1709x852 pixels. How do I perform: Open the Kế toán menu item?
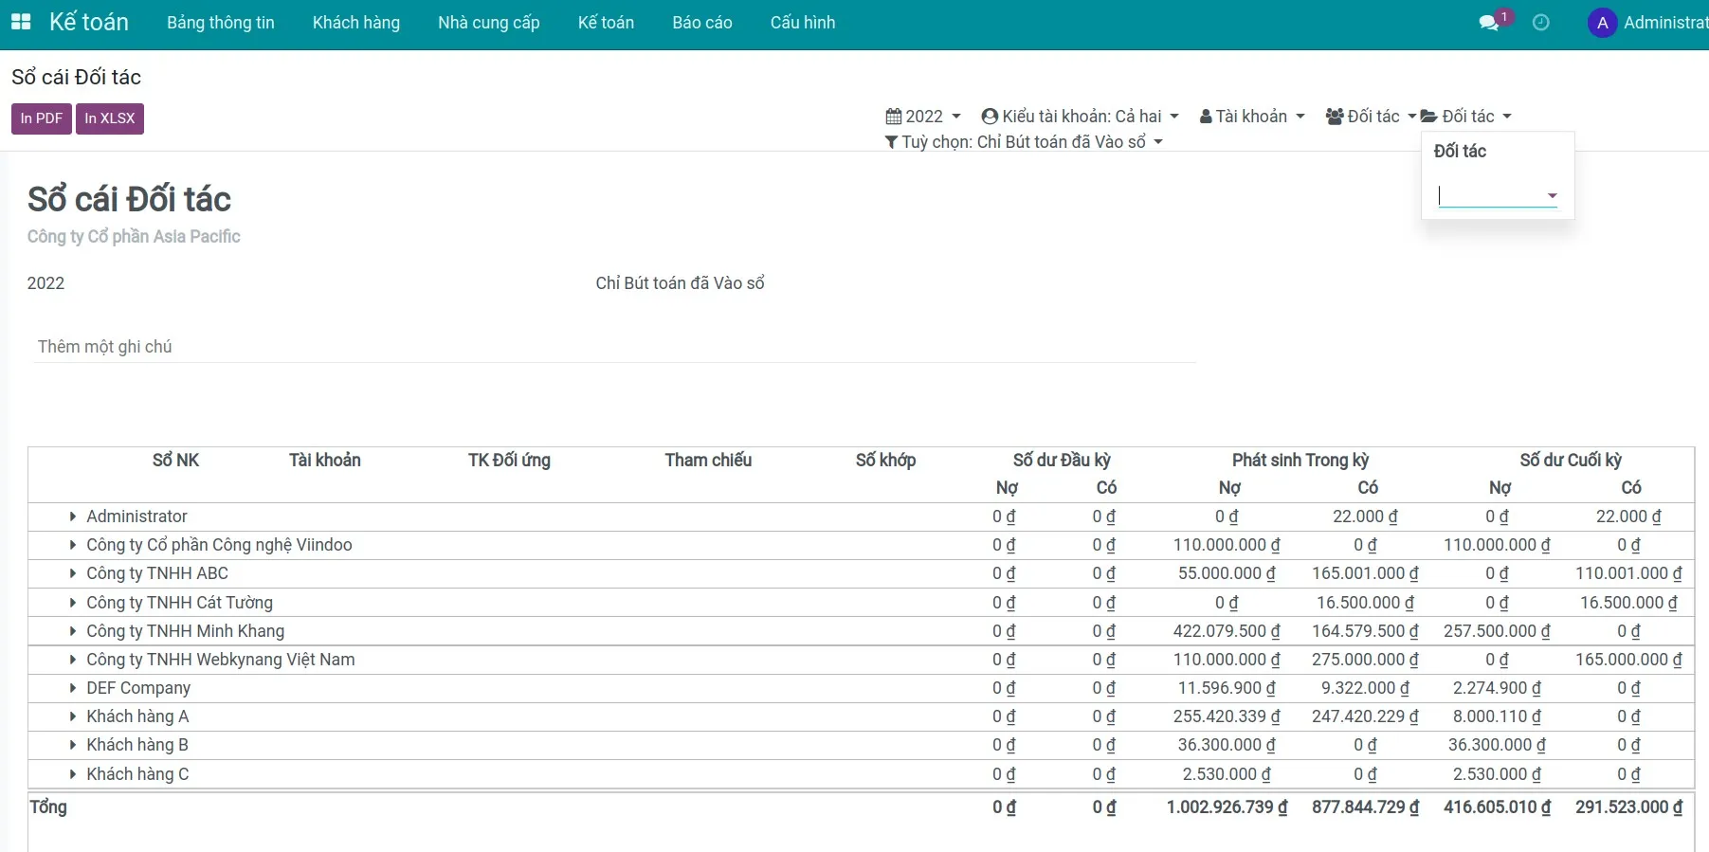pos(606,23)
